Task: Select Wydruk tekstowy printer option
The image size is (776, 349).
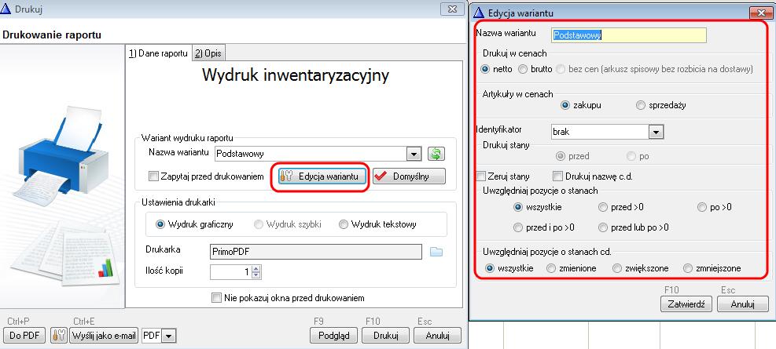Action: tap(344, 224)
